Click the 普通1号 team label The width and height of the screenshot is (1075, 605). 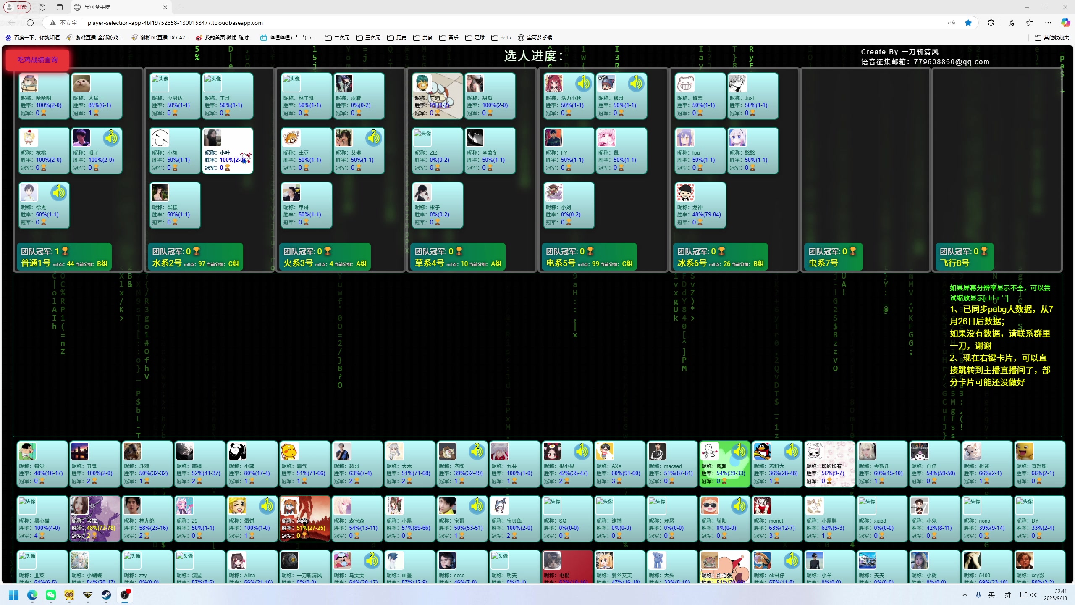point(36,263)
